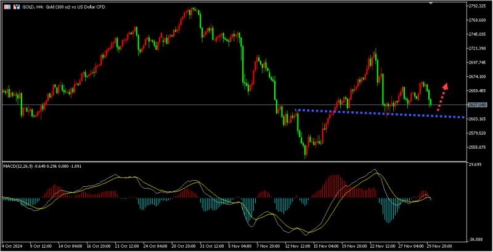
Task: Click the 28 Oct 20:00 time label
Action: pyautogui.click(x=185, y=246)
